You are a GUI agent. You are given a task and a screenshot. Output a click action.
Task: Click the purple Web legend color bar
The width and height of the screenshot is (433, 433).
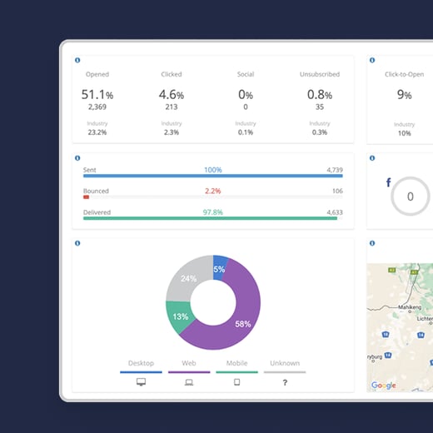189,372
